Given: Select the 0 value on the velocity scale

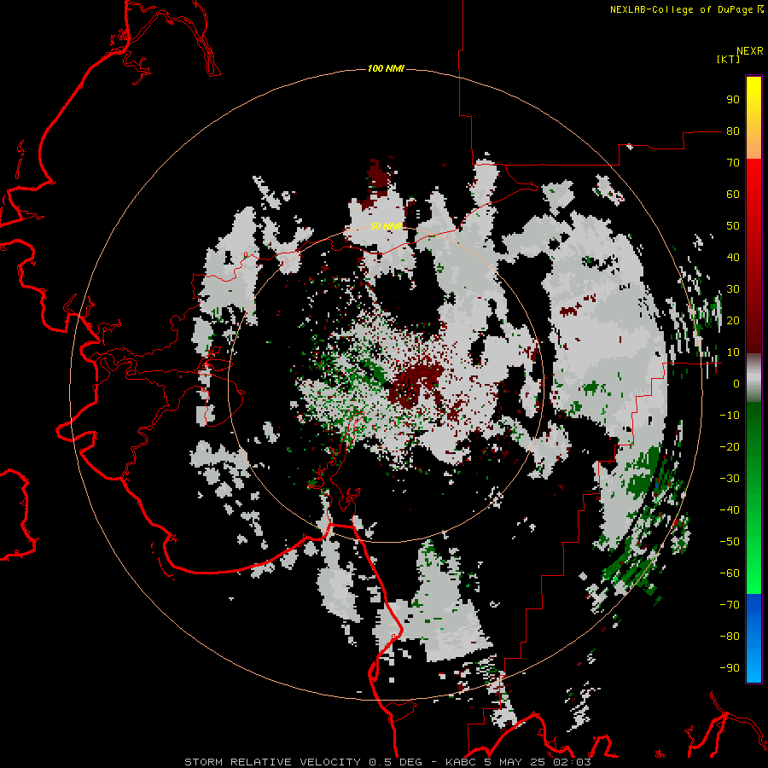Looking at the screenshot, I should tap(736, 384).
